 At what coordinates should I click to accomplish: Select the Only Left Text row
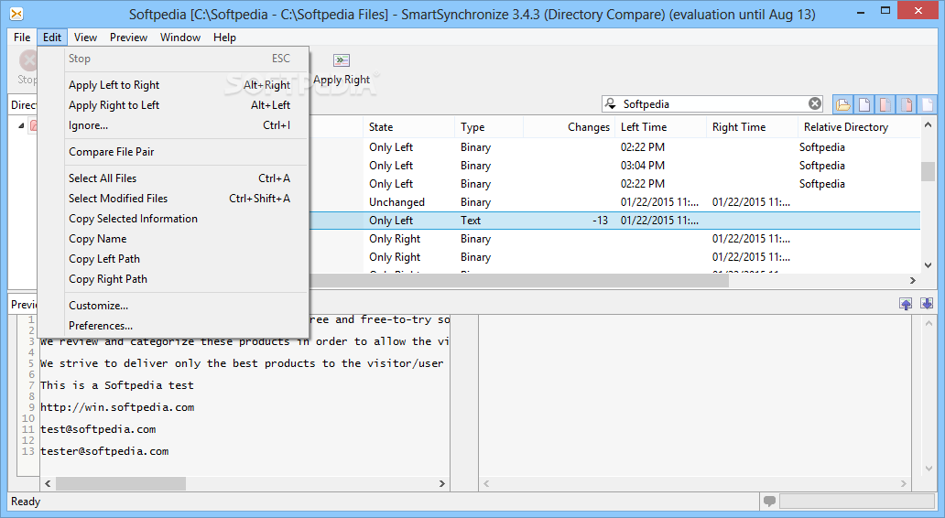[x=614, y=221]
